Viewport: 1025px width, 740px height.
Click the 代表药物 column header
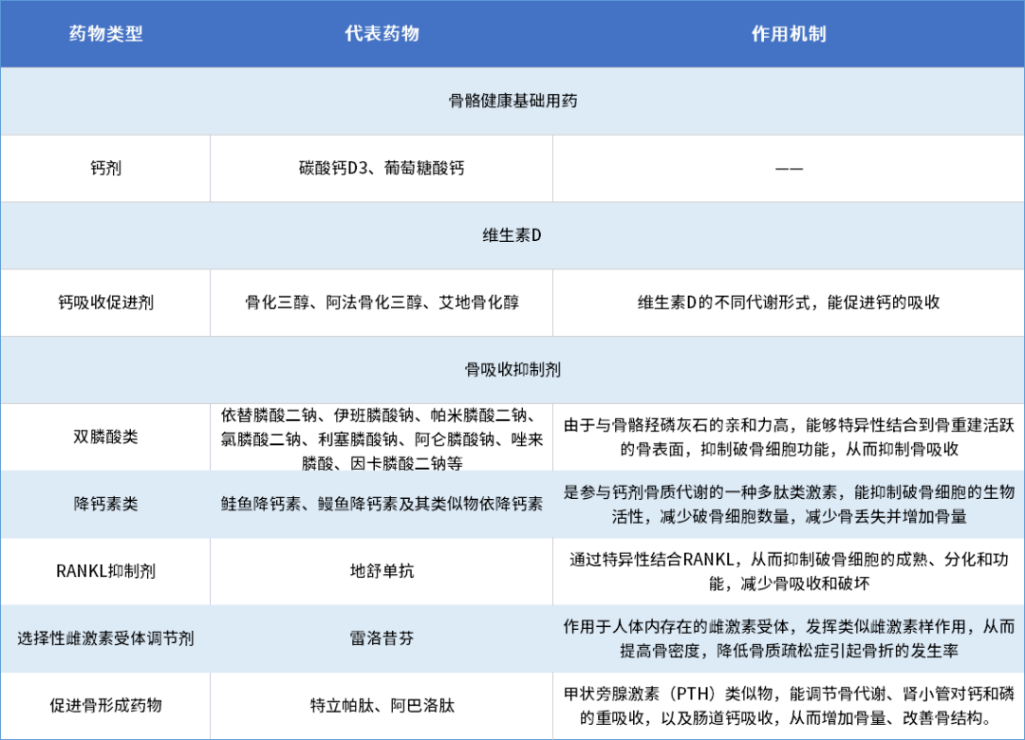pos(382,34)
